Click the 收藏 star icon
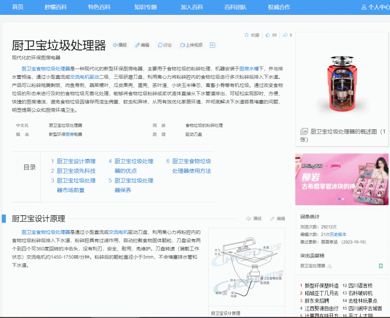This screenshot has width=390, height=318. (247, 35)
